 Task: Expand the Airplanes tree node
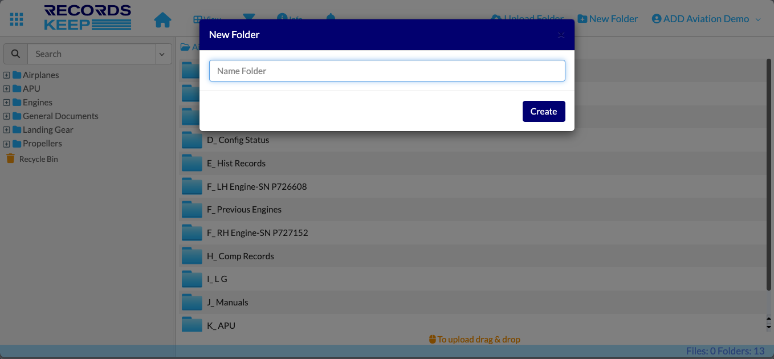point(7,75)
